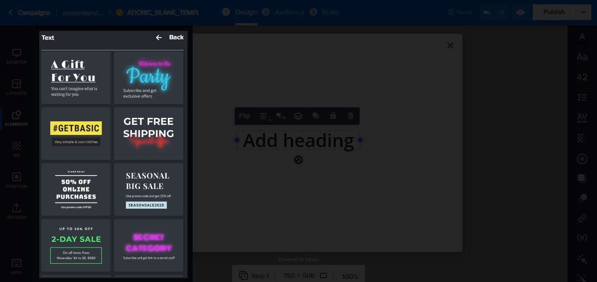Open text alignment options
597x282 pixels.
[x=264, y=116]
